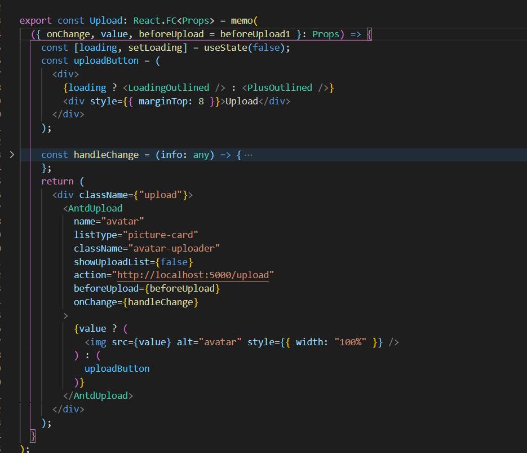Click 'beforeUpload' JSX attribute name
This screenshot has height=453, width=527.
coord(106,288)
